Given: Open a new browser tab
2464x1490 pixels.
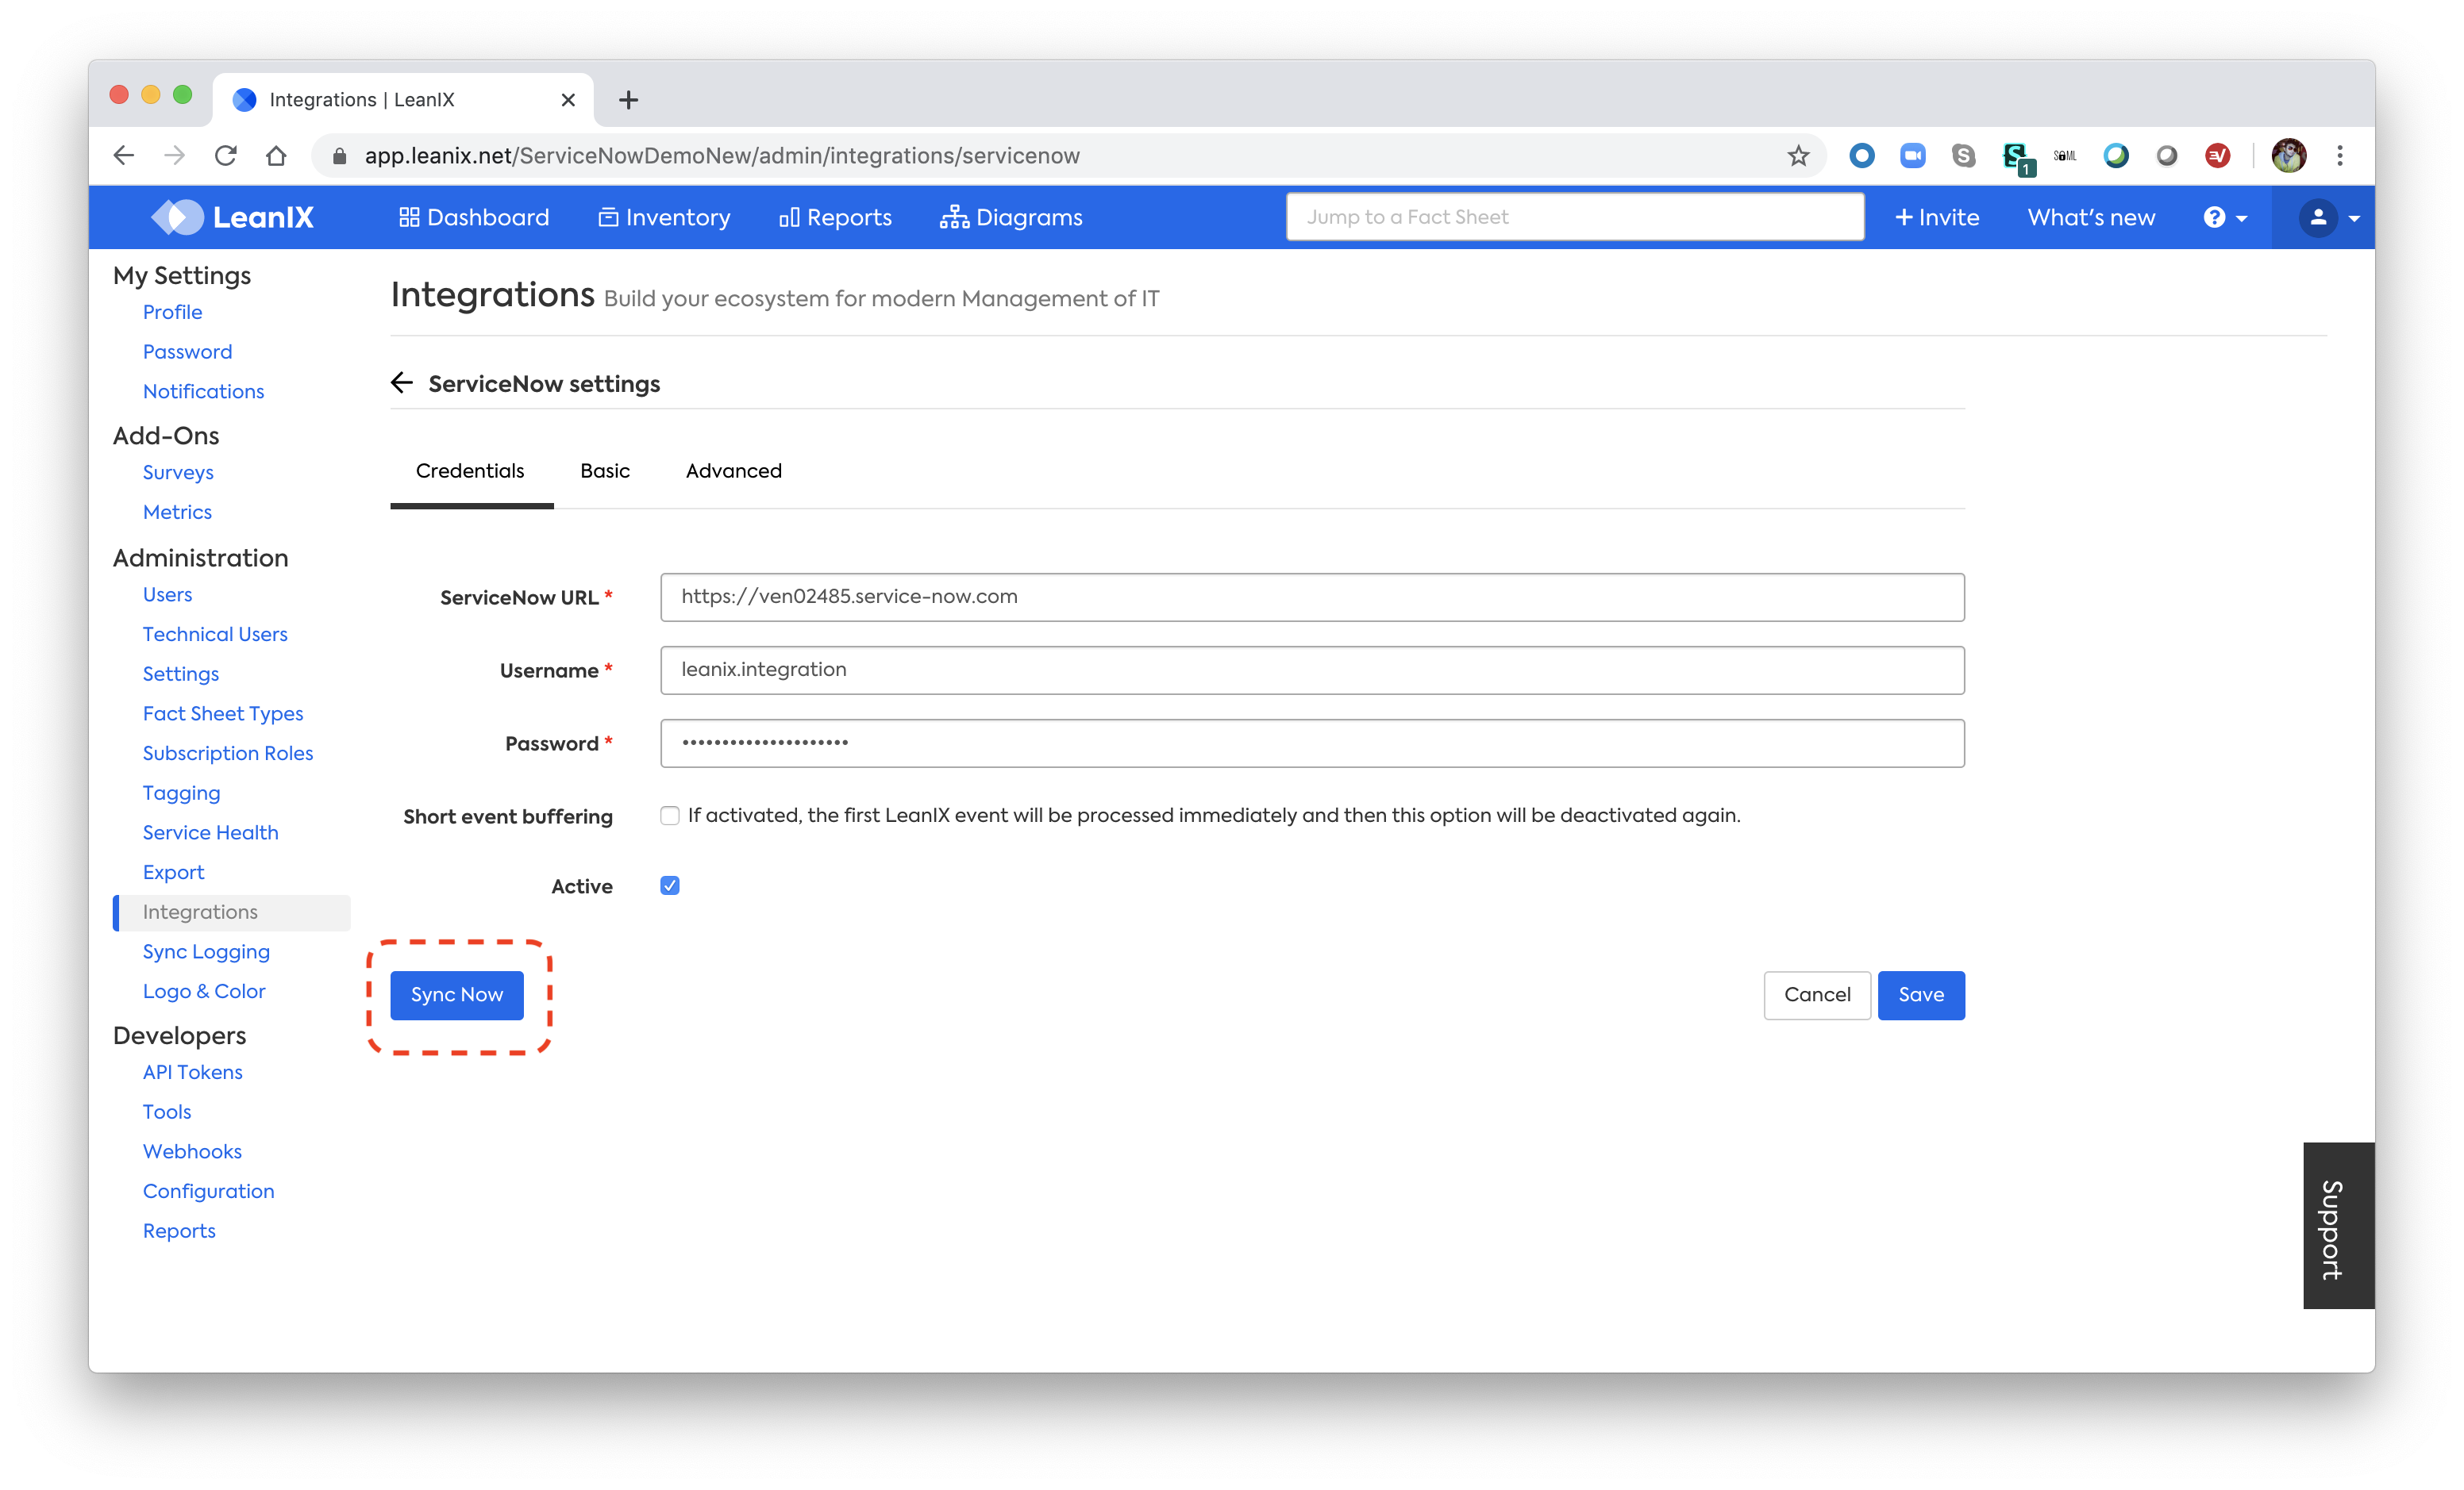Looking at the screenshot, I should point(628,100).
